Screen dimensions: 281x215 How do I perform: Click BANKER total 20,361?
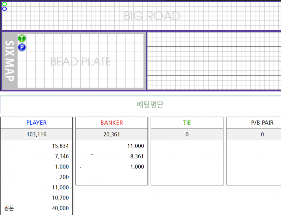click(x=112, y=134)
